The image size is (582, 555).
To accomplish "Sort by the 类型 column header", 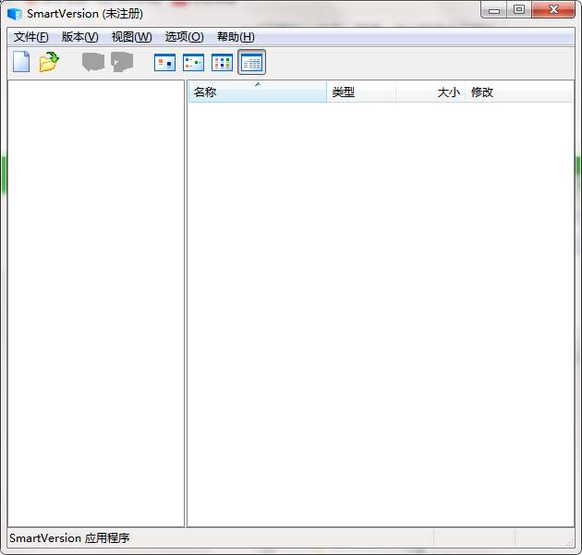I will pos(361,92).
